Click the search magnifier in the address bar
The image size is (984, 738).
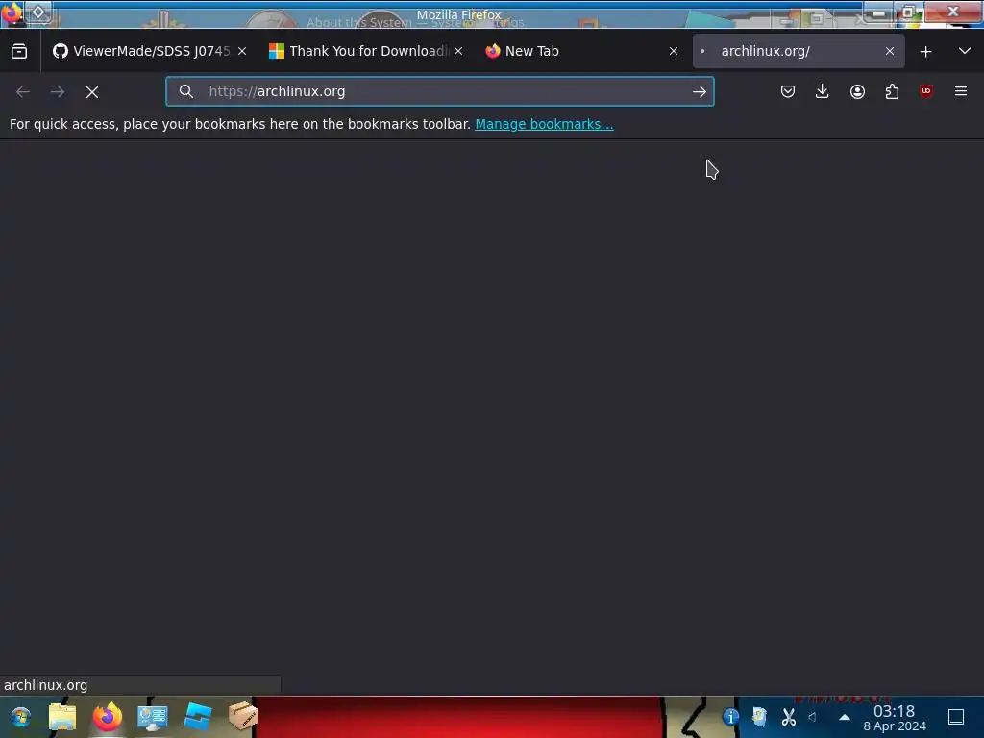[185, 91]
